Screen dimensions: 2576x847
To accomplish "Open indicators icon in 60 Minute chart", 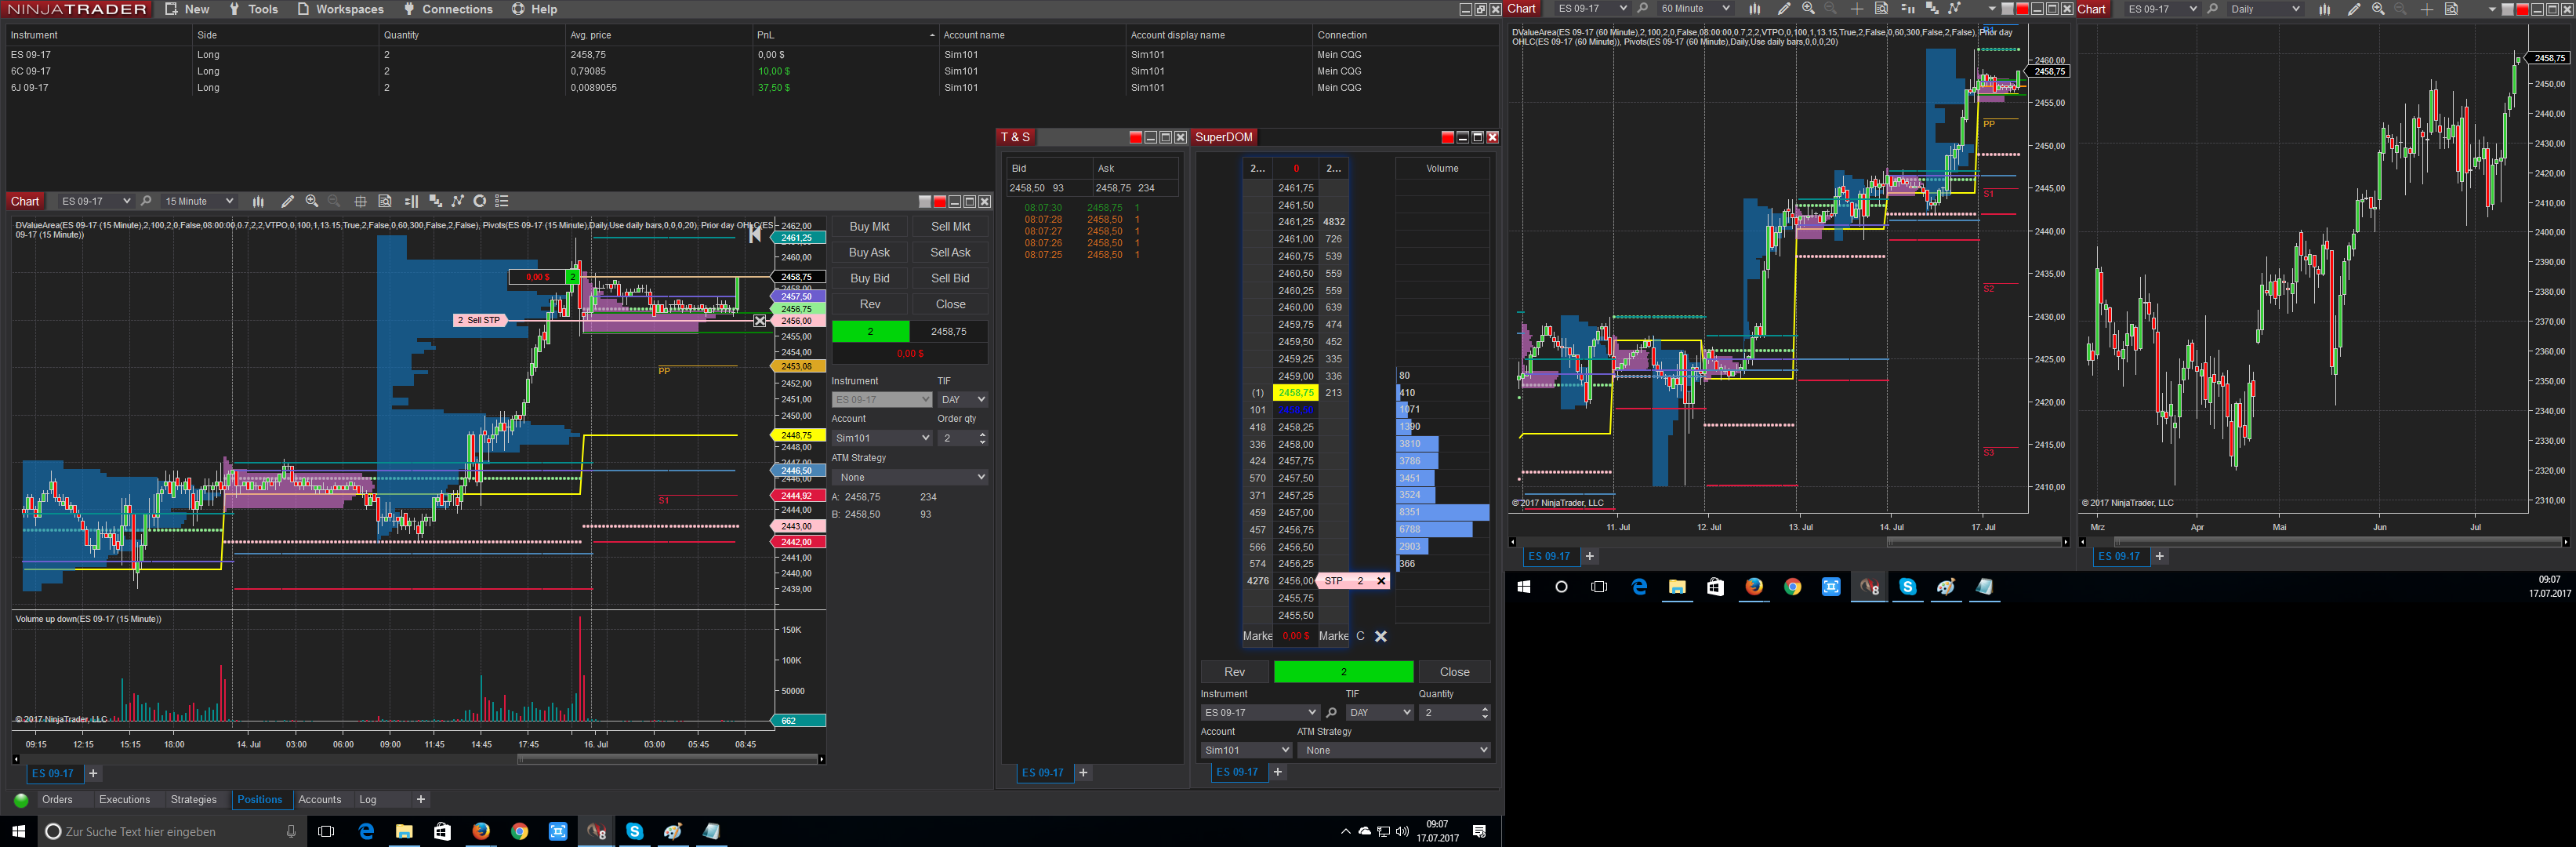I will point(1954,9).
